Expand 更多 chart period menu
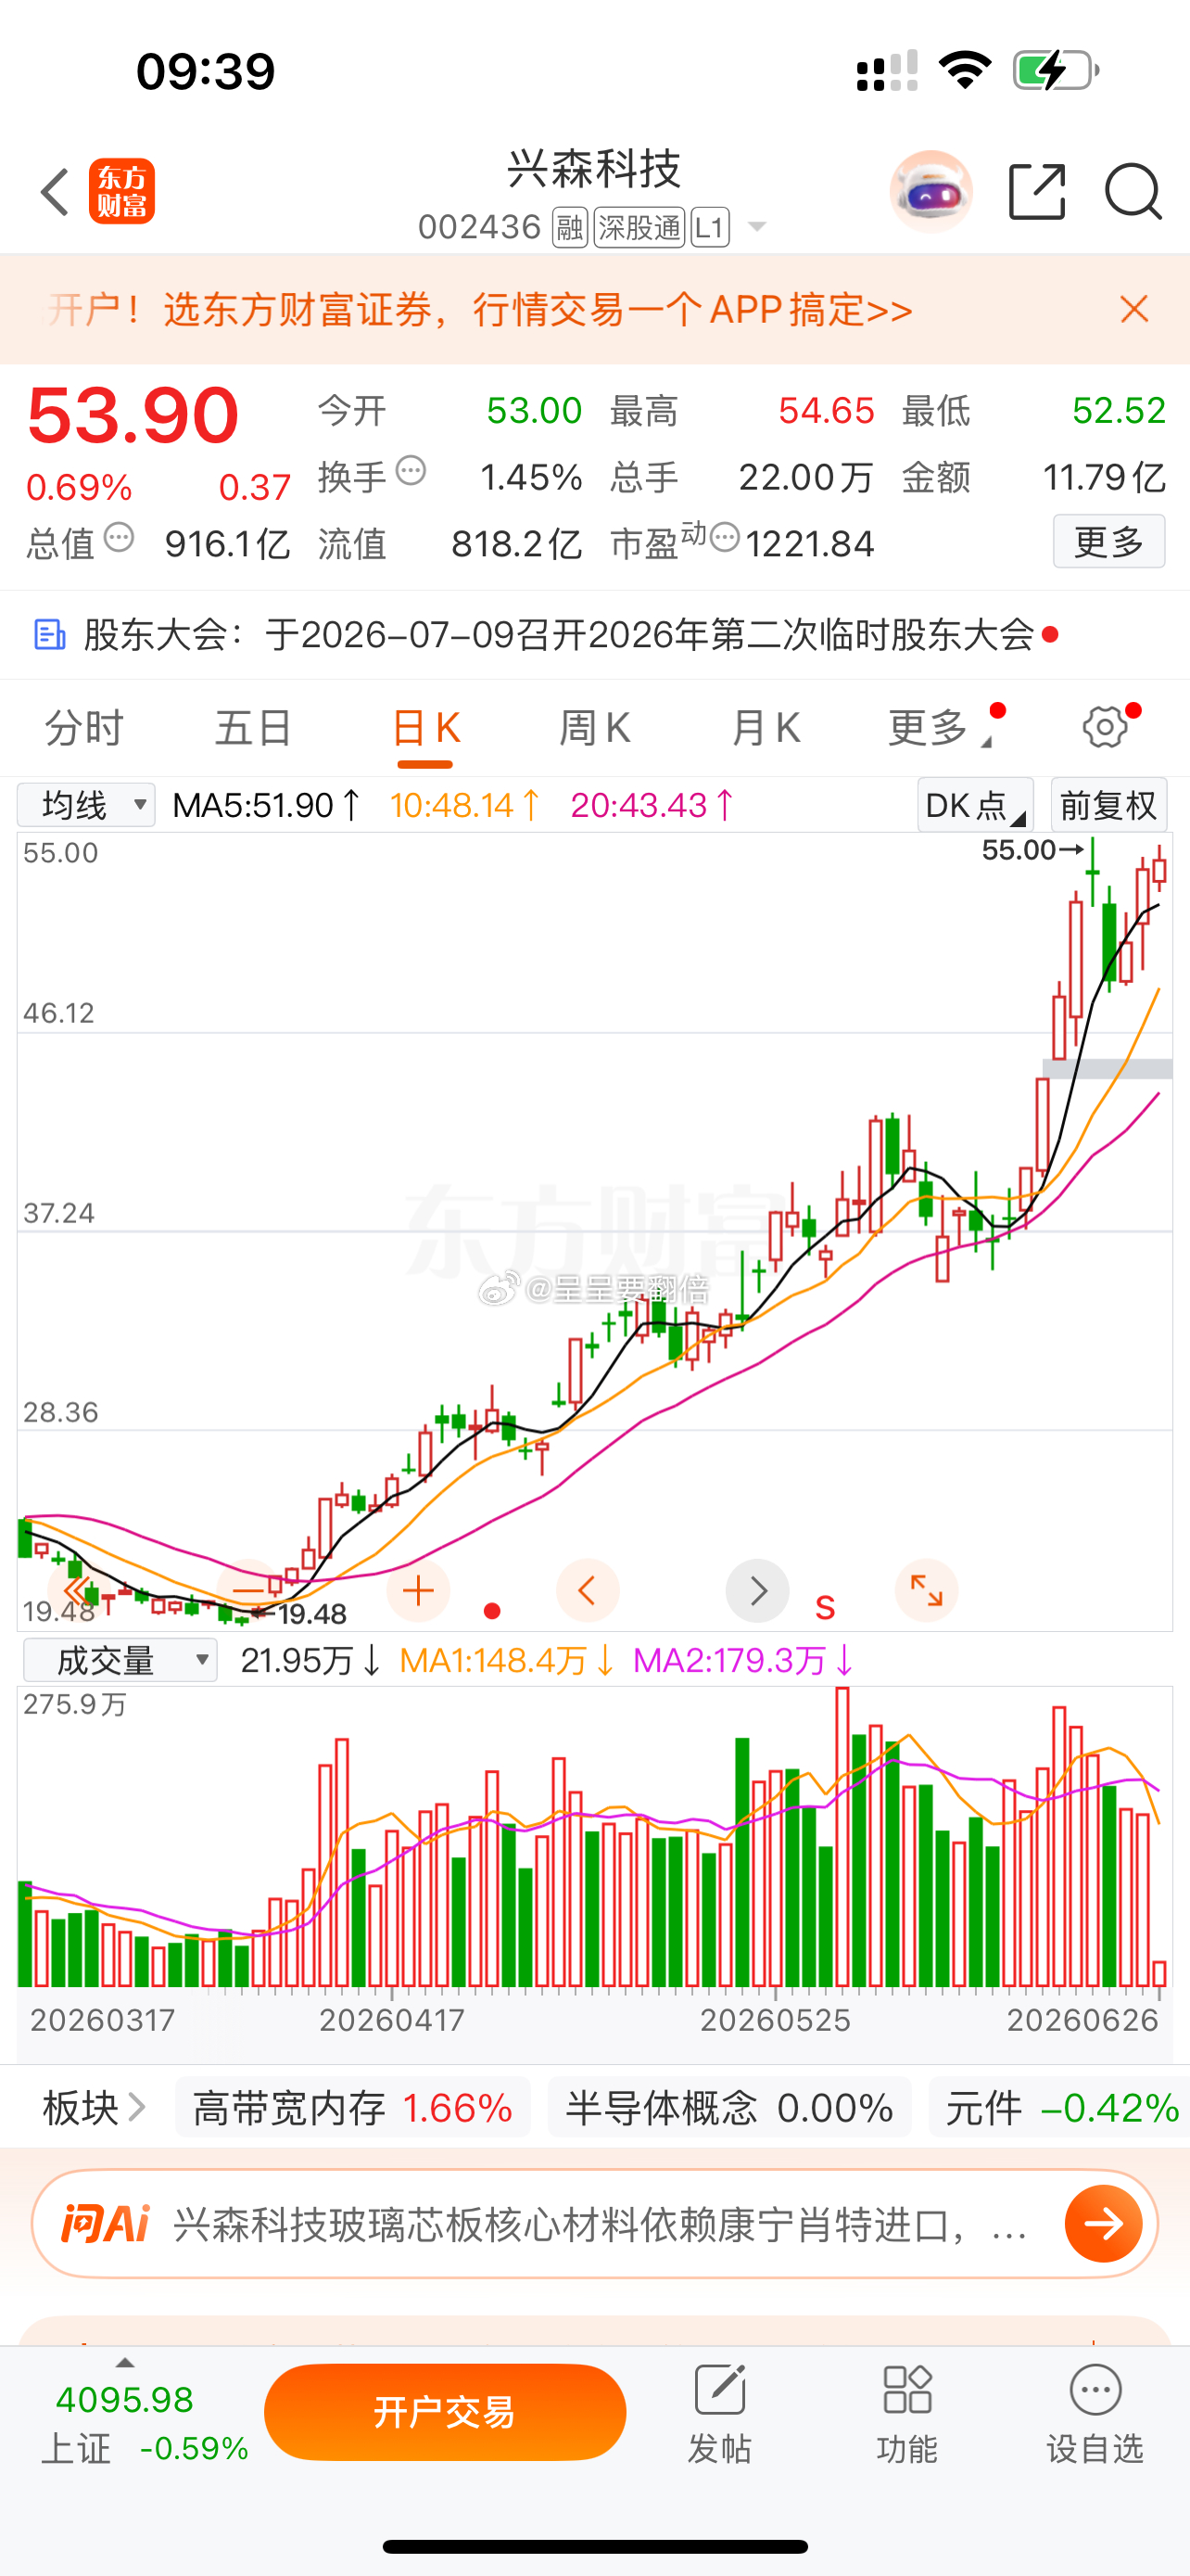Screen dimensions: 1190x2576 [x=939, y=727]
